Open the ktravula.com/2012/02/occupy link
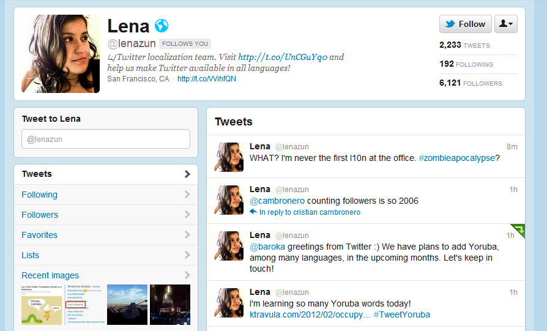Viewport: 547px width, 331px height. (x=310, y=314)
